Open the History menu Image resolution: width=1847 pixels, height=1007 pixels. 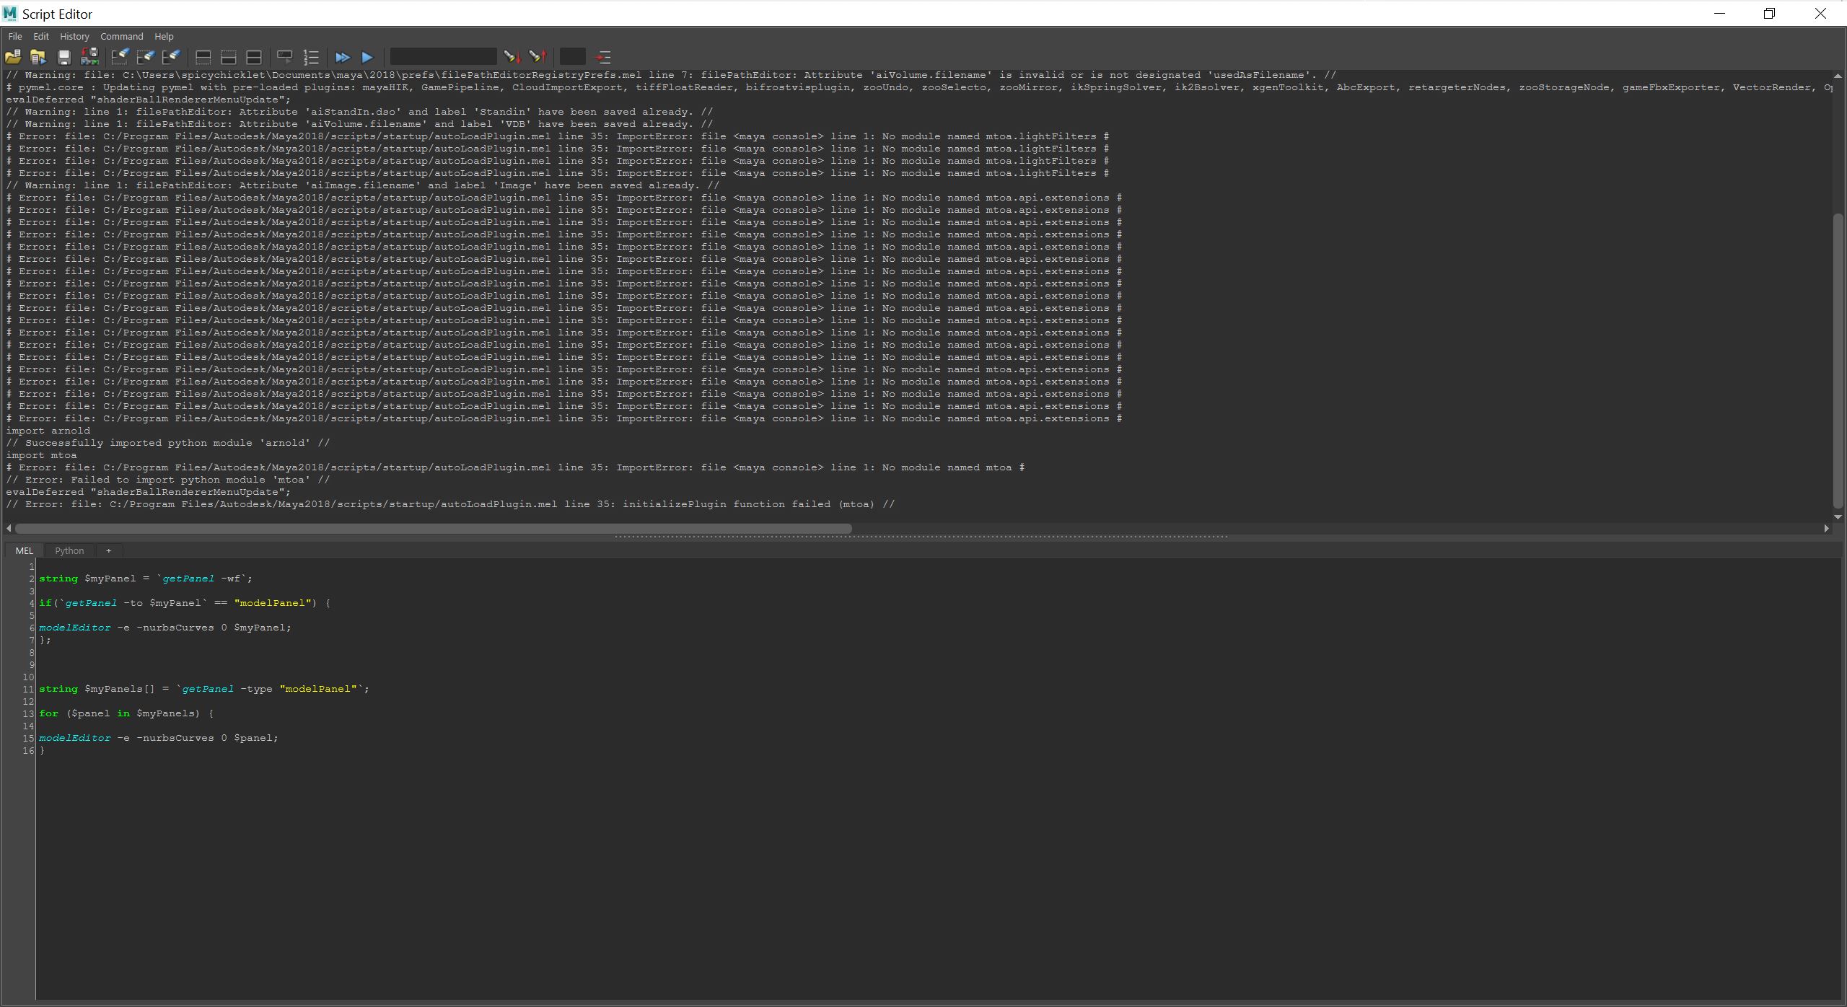click(x=74, y=36)
